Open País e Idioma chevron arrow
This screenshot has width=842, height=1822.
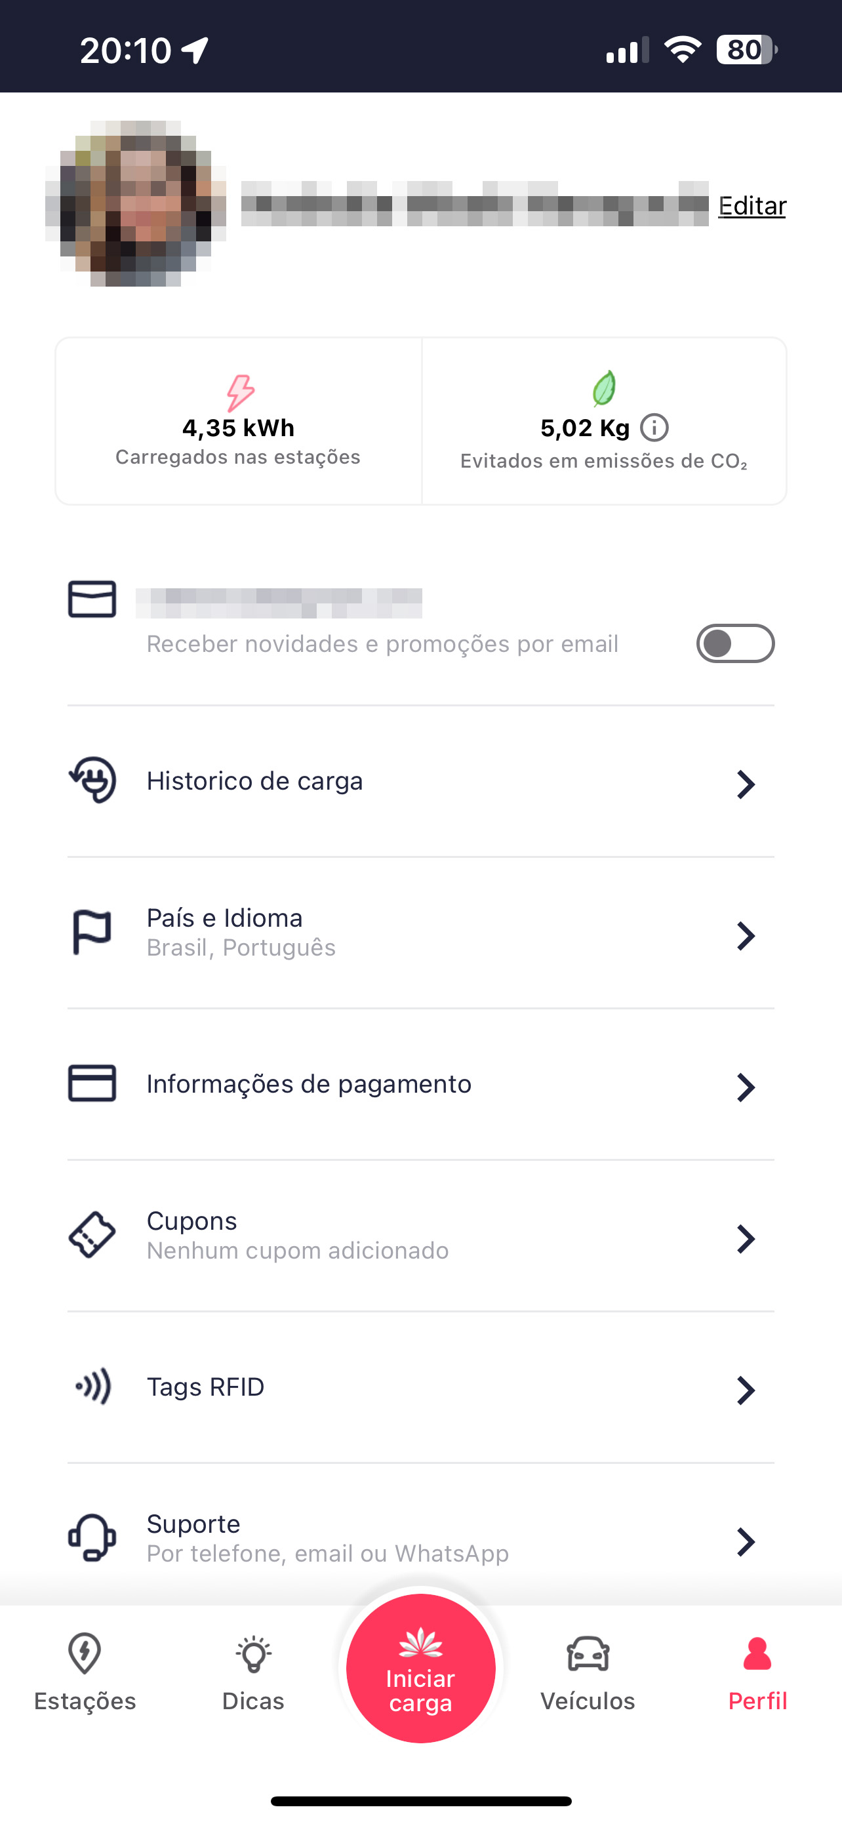click(746, 936)
